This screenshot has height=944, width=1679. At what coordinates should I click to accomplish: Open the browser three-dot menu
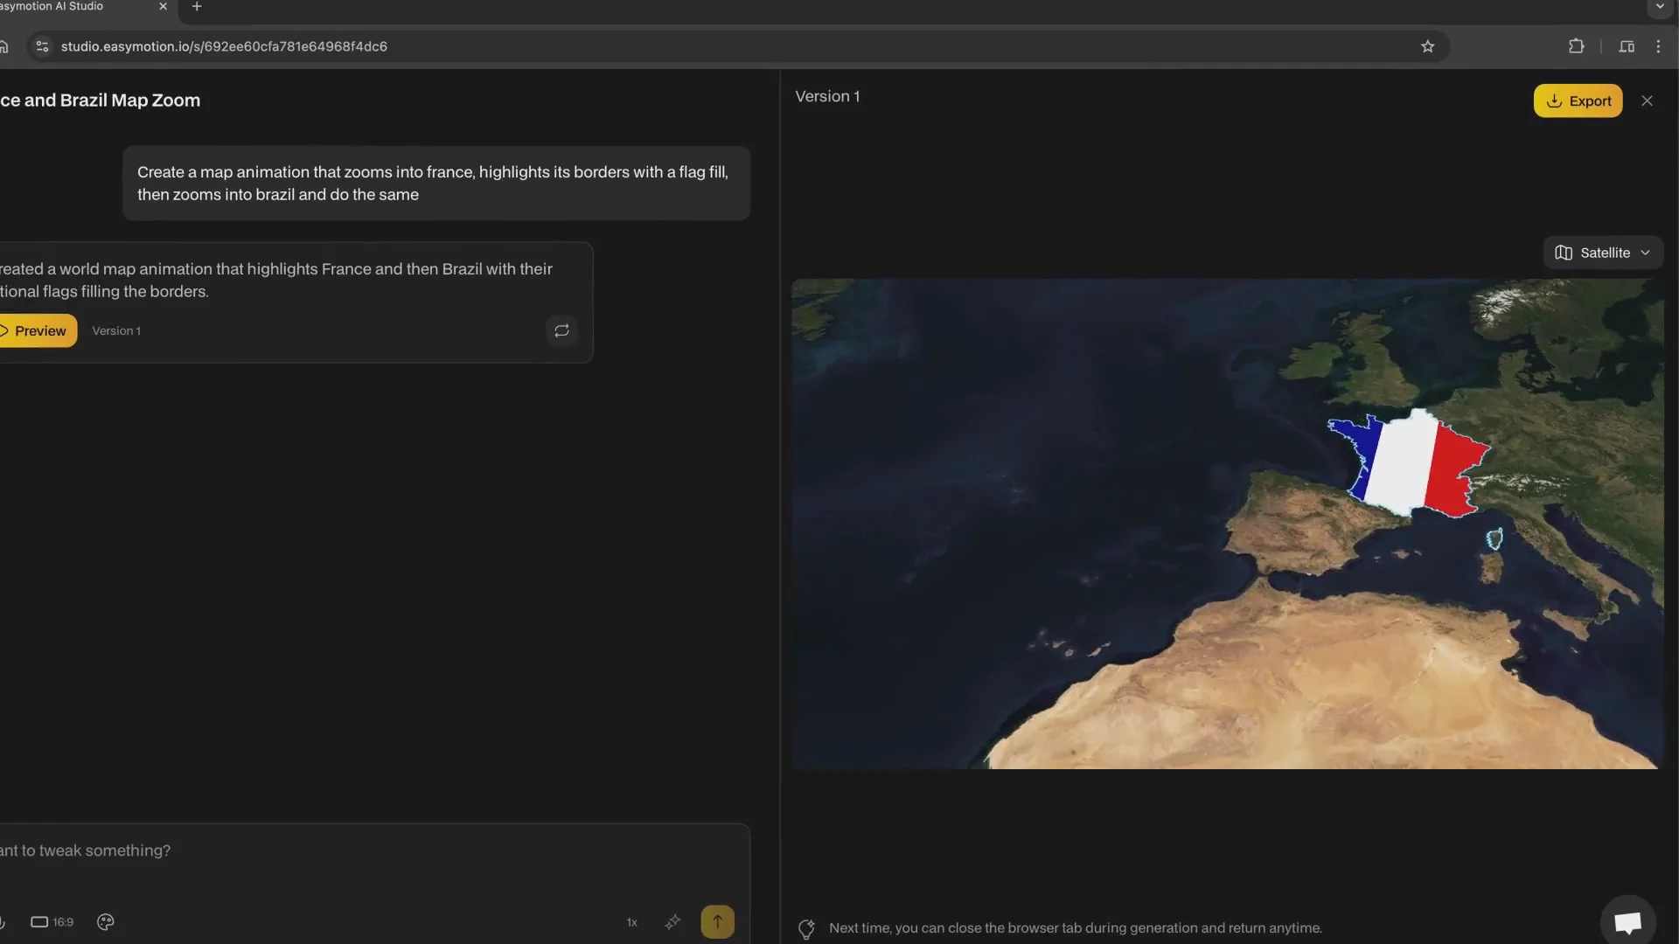(1658, 46)
